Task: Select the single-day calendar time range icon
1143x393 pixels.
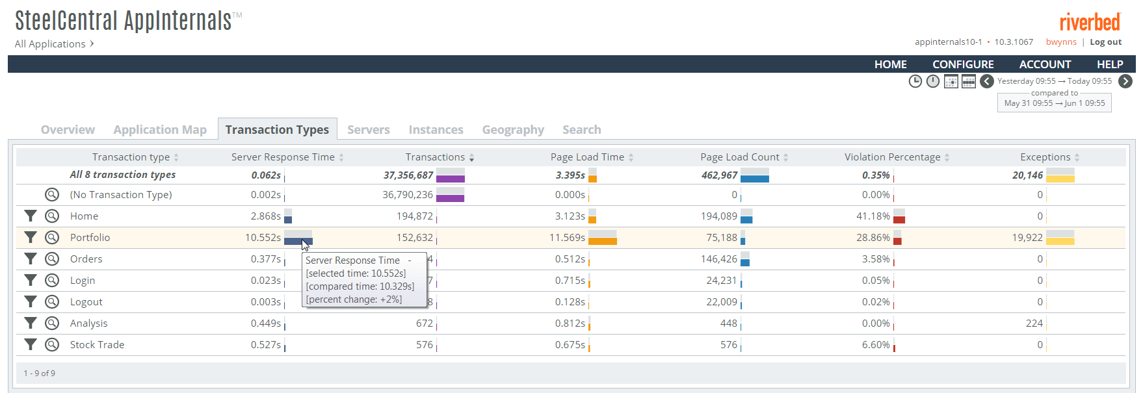Action: click(x=951, y=81)
